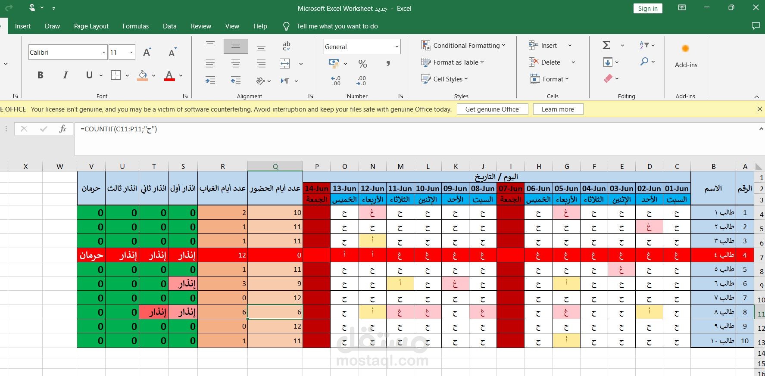765x376 pixels.
Task: Confirm formula with checkmark icon
Action: (x=43, y=129)
